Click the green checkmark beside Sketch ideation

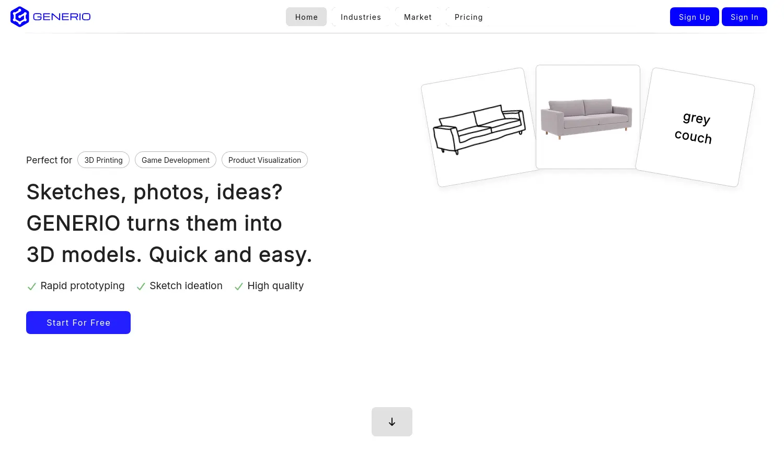pyautogui.click(x=141, y=286)
